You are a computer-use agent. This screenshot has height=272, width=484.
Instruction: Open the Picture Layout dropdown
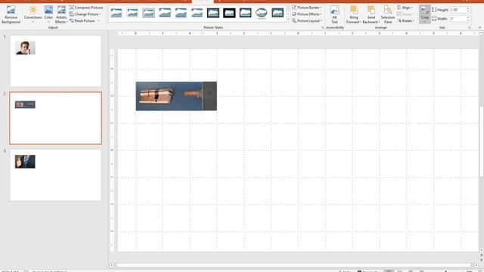tap(307, 20)
